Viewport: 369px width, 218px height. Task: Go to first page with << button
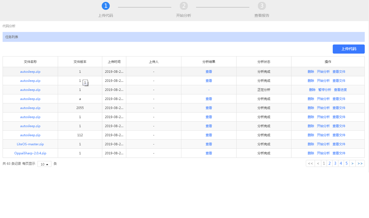pos(310,163)
